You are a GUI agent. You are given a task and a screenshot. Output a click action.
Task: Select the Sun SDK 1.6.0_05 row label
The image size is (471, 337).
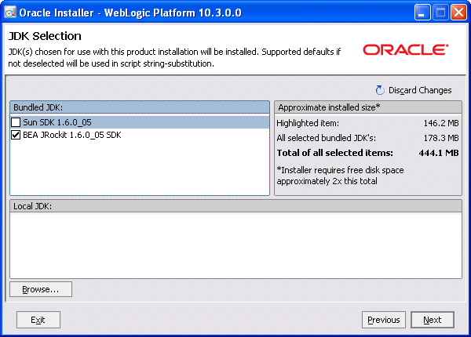tap(57, 122)
